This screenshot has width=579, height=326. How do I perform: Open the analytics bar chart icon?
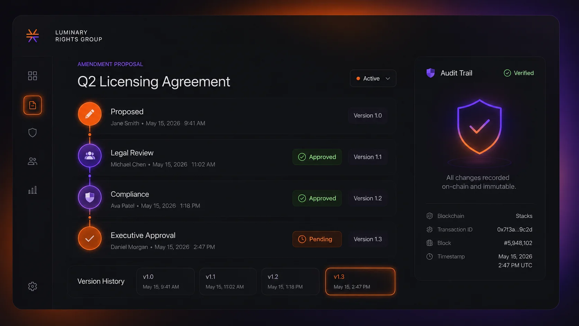[x=33, y=190]
